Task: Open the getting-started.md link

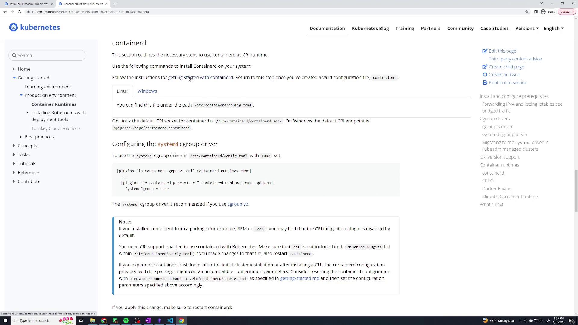Action: pyautogui.click(x=299, y=278)
